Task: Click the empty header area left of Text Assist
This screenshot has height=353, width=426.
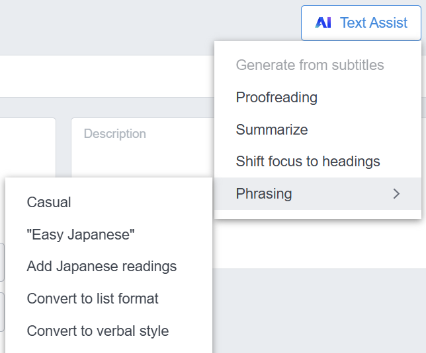Action: 146,26
